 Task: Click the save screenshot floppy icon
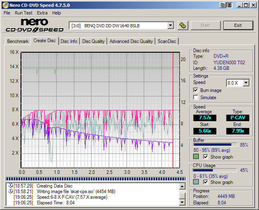click(229, 5)
